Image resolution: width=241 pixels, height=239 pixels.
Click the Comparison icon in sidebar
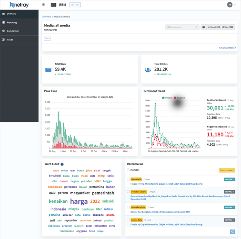[x=3, y=31]
